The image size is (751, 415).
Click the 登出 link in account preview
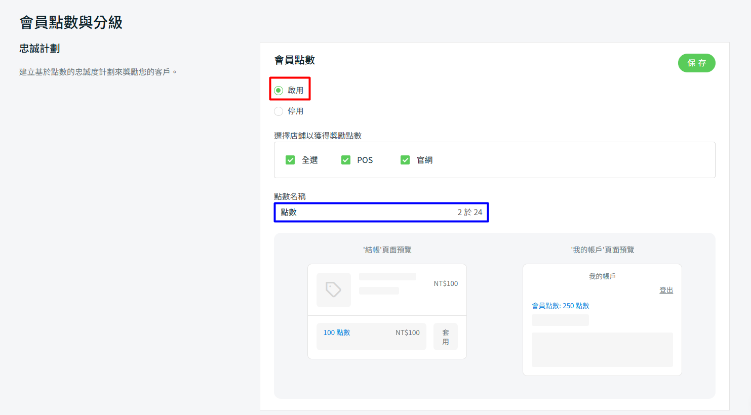(x=666, y=290)
